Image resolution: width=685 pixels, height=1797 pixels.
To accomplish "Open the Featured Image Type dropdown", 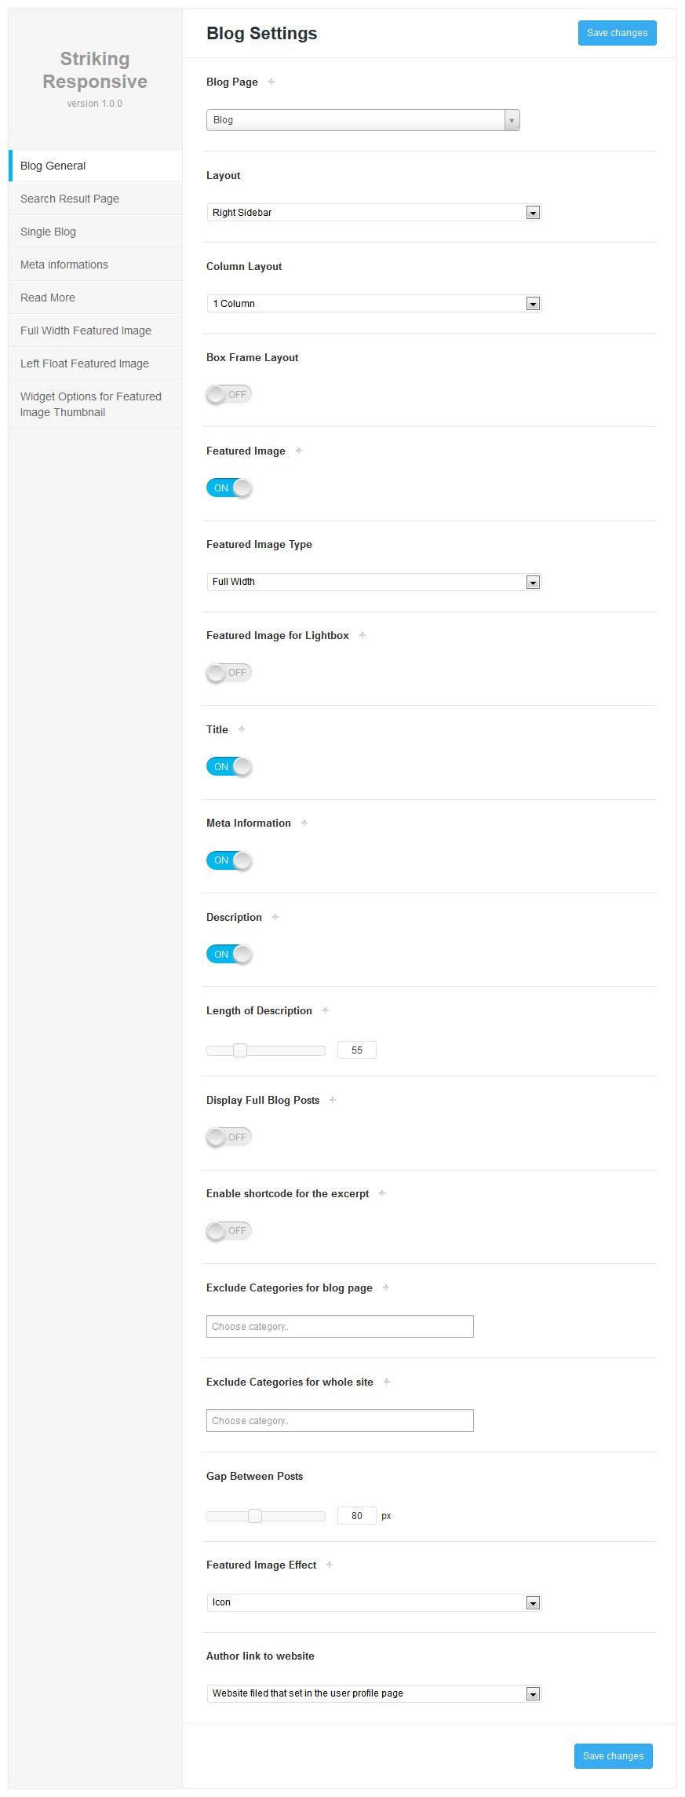I will (374, 582).
